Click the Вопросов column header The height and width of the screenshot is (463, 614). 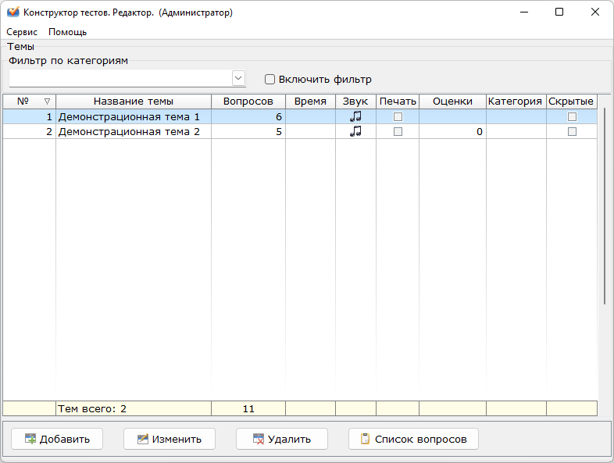tap(248, 102)
